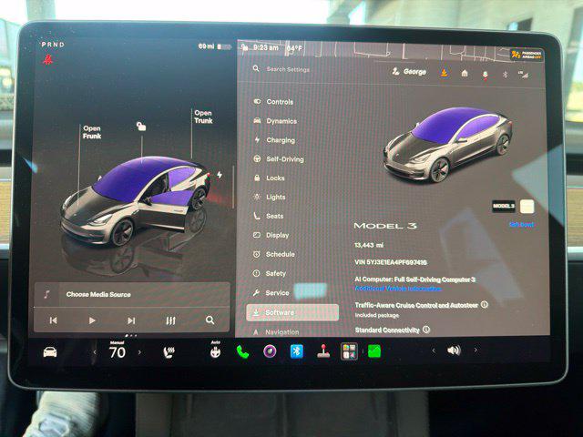
Task: Open Locks settings menu
Action: tap(270, 178)
